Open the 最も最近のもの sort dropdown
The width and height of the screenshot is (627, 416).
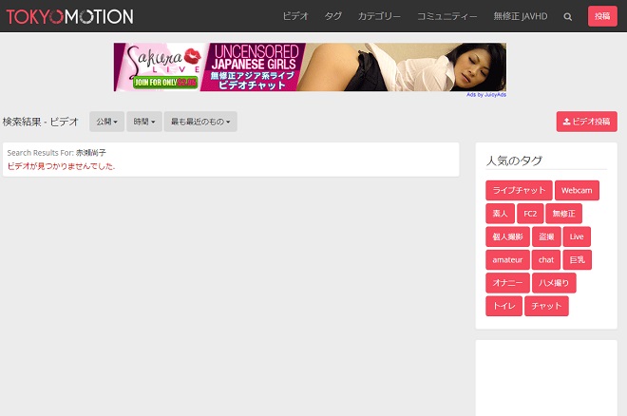point(200,122)
